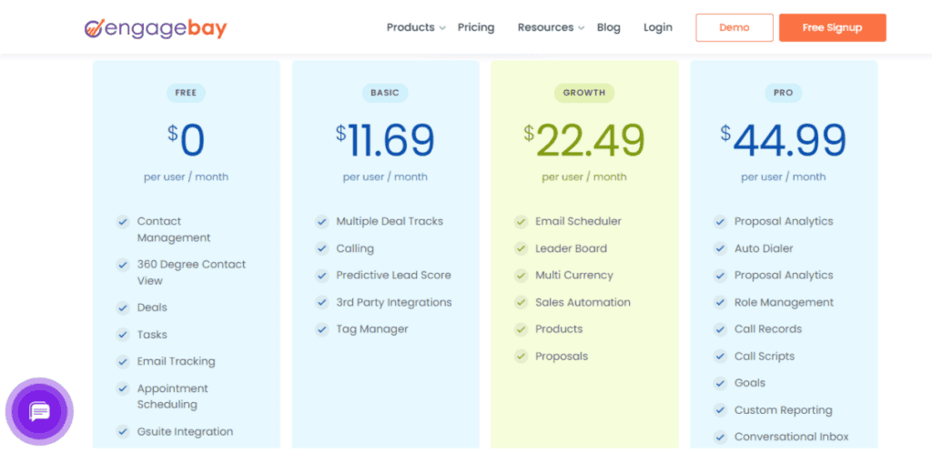This screenshot has width=932, height=463.
Task: Select the GROWTH plan badge
Action: click(584, 93)
